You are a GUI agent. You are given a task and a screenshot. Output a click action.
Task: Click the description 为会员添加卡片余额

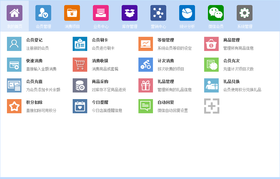[x=43, y=90]
